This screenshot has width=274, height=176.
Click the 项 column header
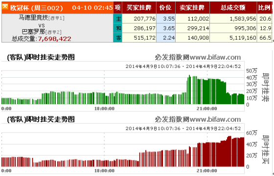(118, 8)
